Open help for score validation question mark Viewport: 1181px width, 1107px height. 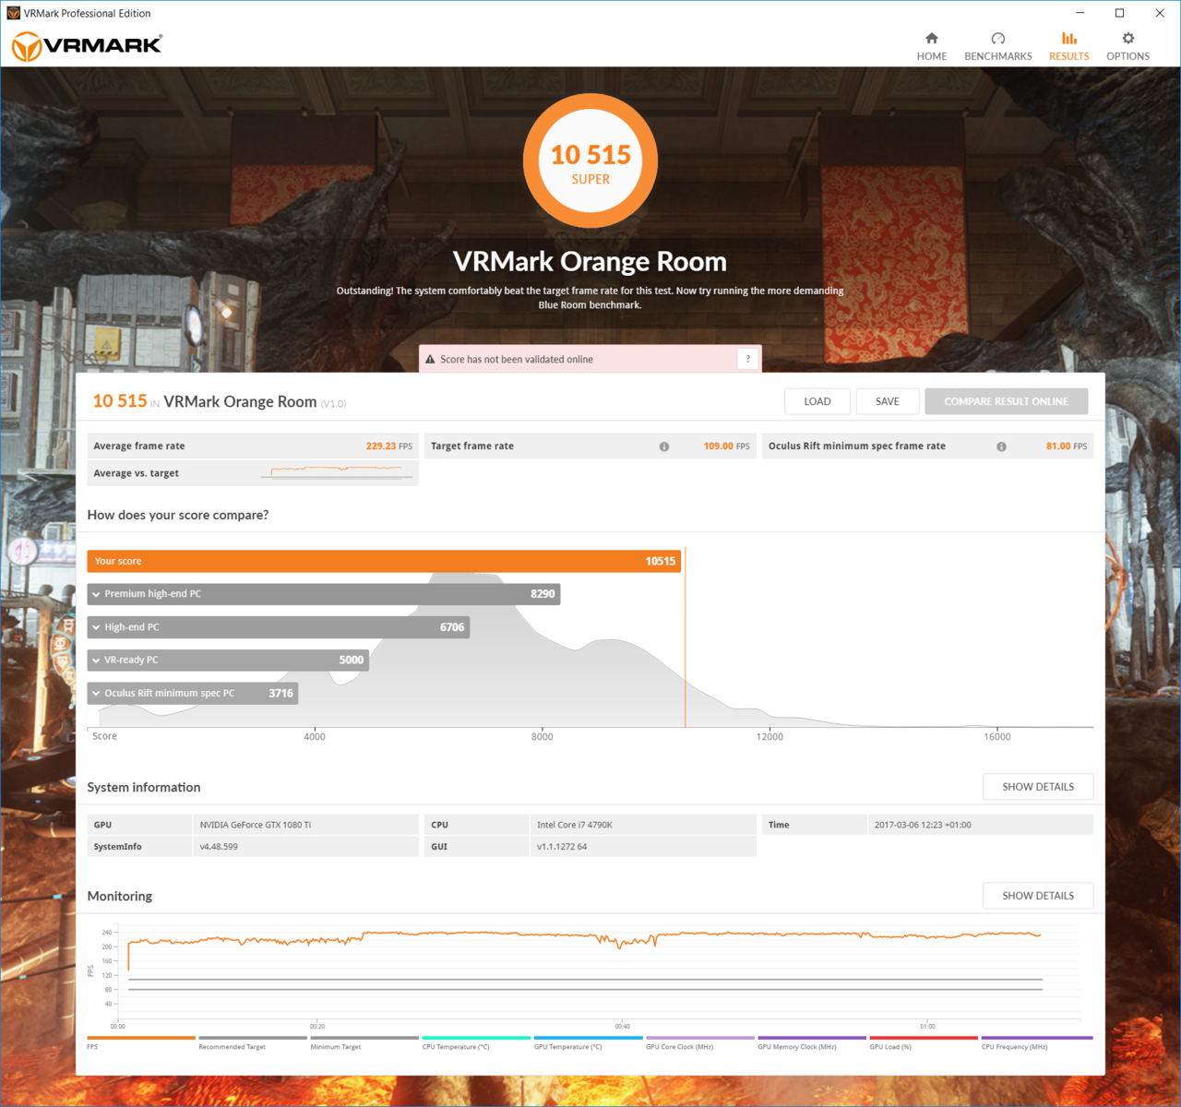tap(747, 359)
